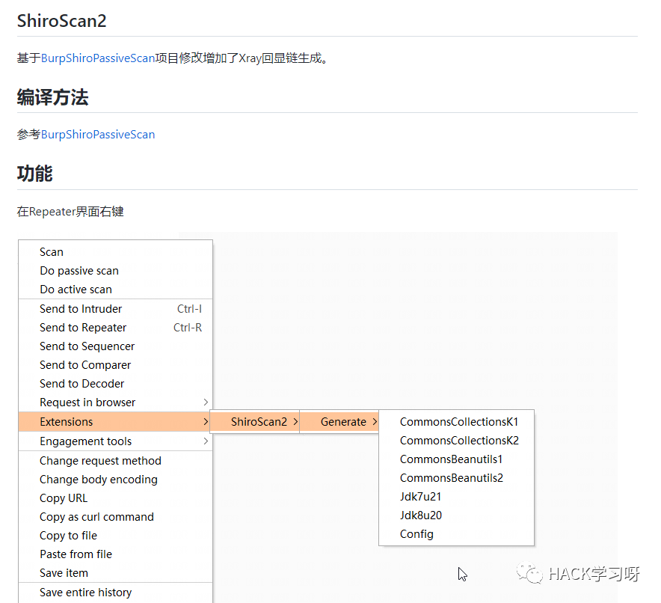Choose Change body encoding
The image size is (661, 603).
[x=115, y=480]
